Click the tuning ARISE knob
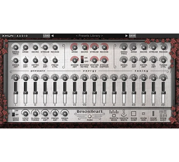This screenshot has width=179, height=162. click(133, 48)
